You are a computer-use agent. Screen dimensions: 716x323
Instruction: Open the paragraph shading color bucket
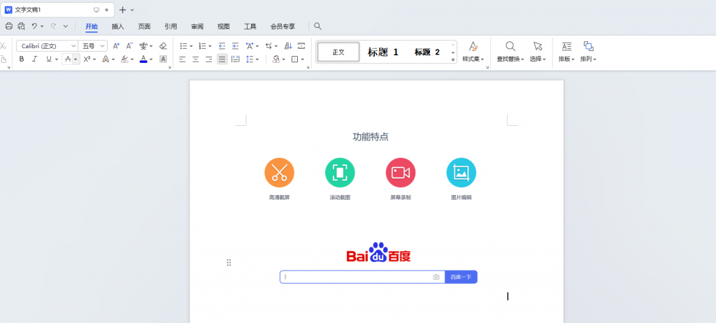(275, 59)
